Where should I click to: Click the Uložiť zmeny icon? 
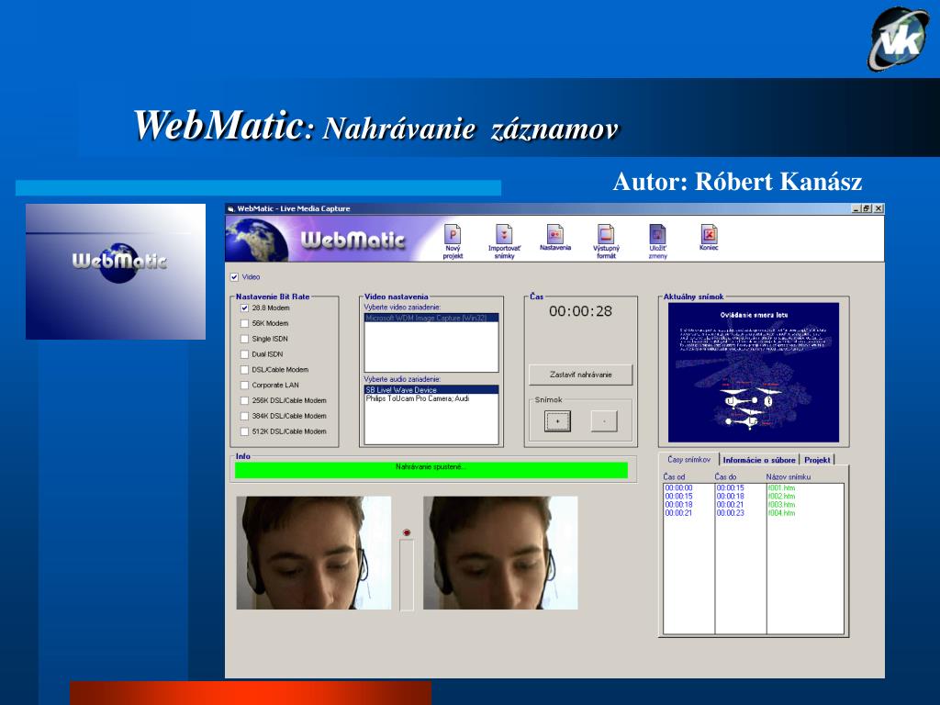click(657, 241)
